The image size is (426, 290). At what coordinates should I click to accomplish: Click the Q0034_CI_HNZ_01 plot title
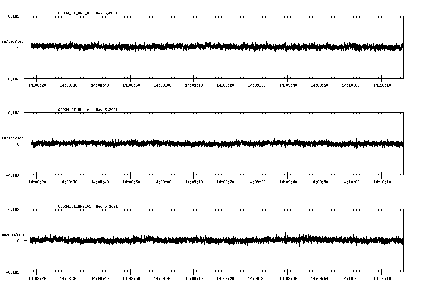pyautogui.click(x=75, y=207)
